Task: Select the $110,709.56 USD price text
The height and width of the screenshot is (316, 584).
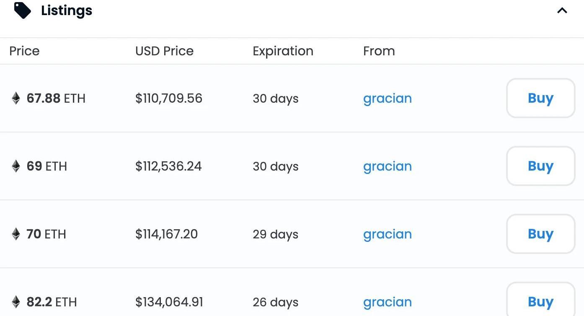Action: (169, 98)
